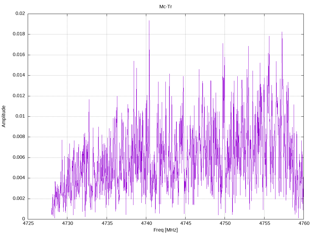Image resolution: width=312 pixels, height=234 pixels.
Task: Click the y-axis origin label 0
Action: click(24, 219)
